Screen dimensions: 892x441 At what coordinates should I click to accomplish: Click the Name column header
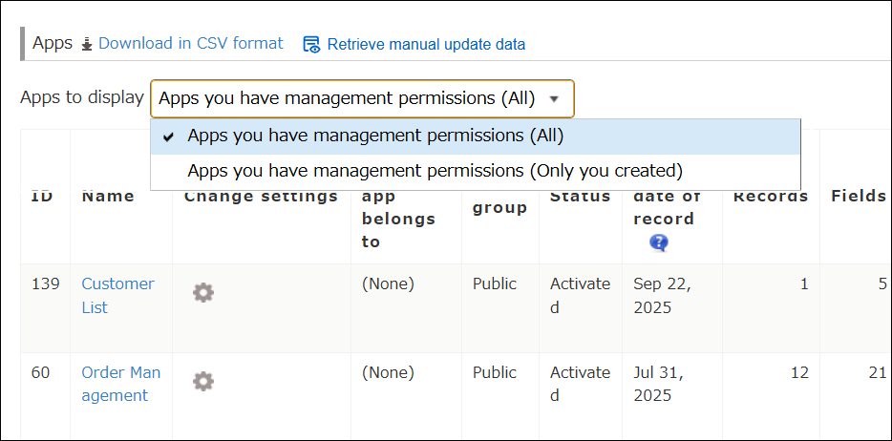point(108,196)
